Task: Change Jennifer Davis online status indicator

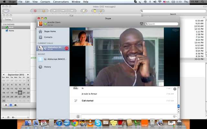Action: [x=45, y=24]
